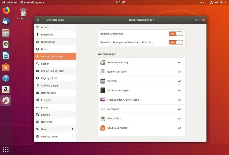Open Rhythmbox notification settings row
Viewport: 229px width, 155px height.
tap(142, 118)
